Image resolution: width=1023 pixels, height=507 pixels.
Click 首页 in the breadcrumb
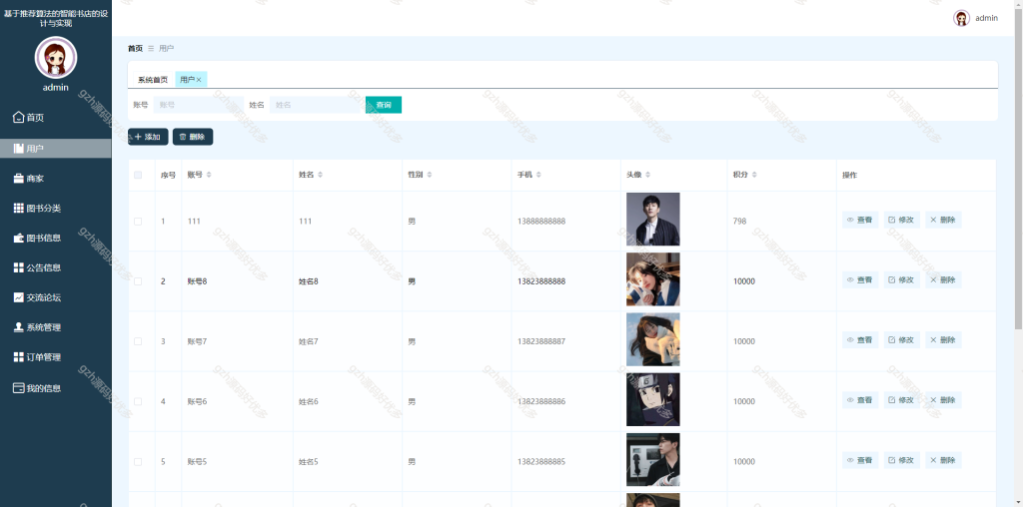pyautogui.click(x=135, y=48)
